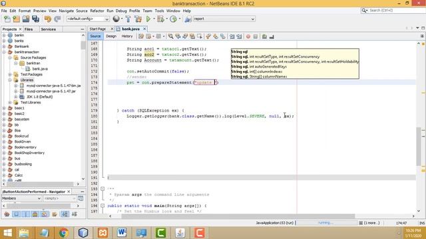Switch to the Files tab
This screenshot has width=426, height=239.
[29, 29]
